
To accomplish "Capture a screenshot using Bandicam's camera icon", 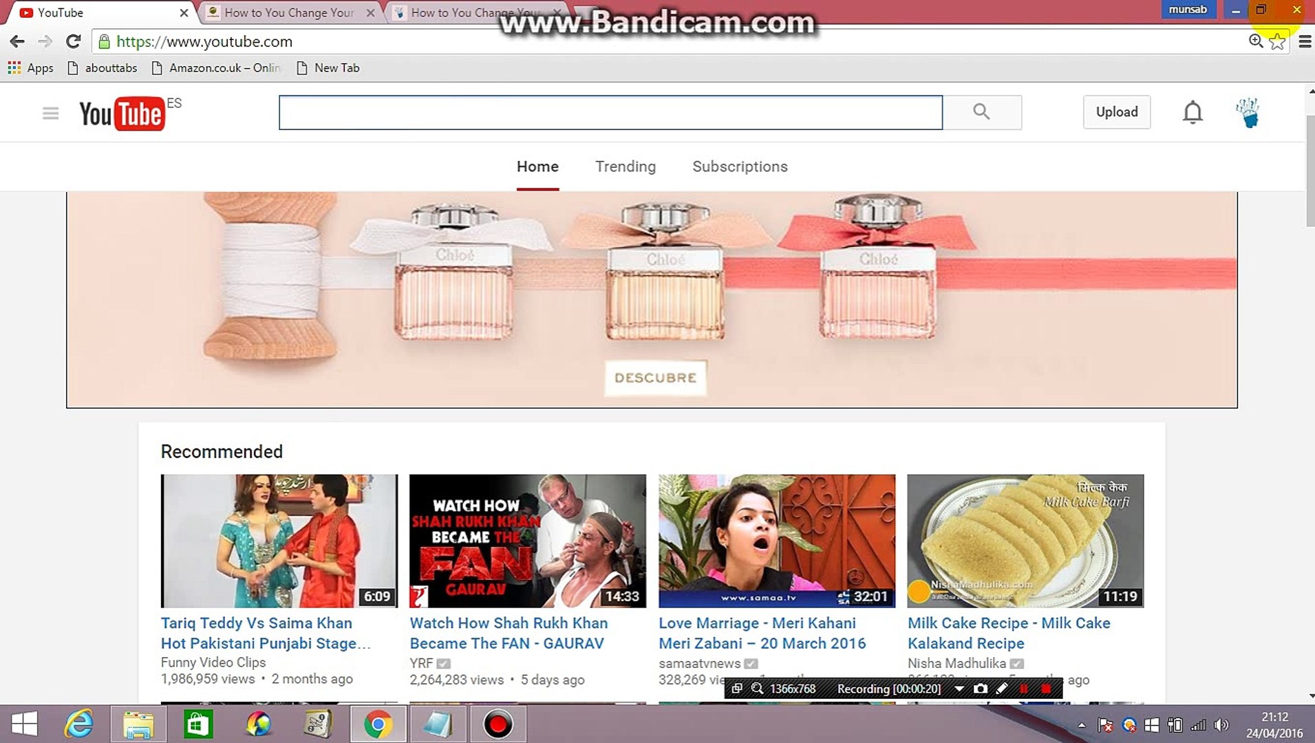I will 980,689.
